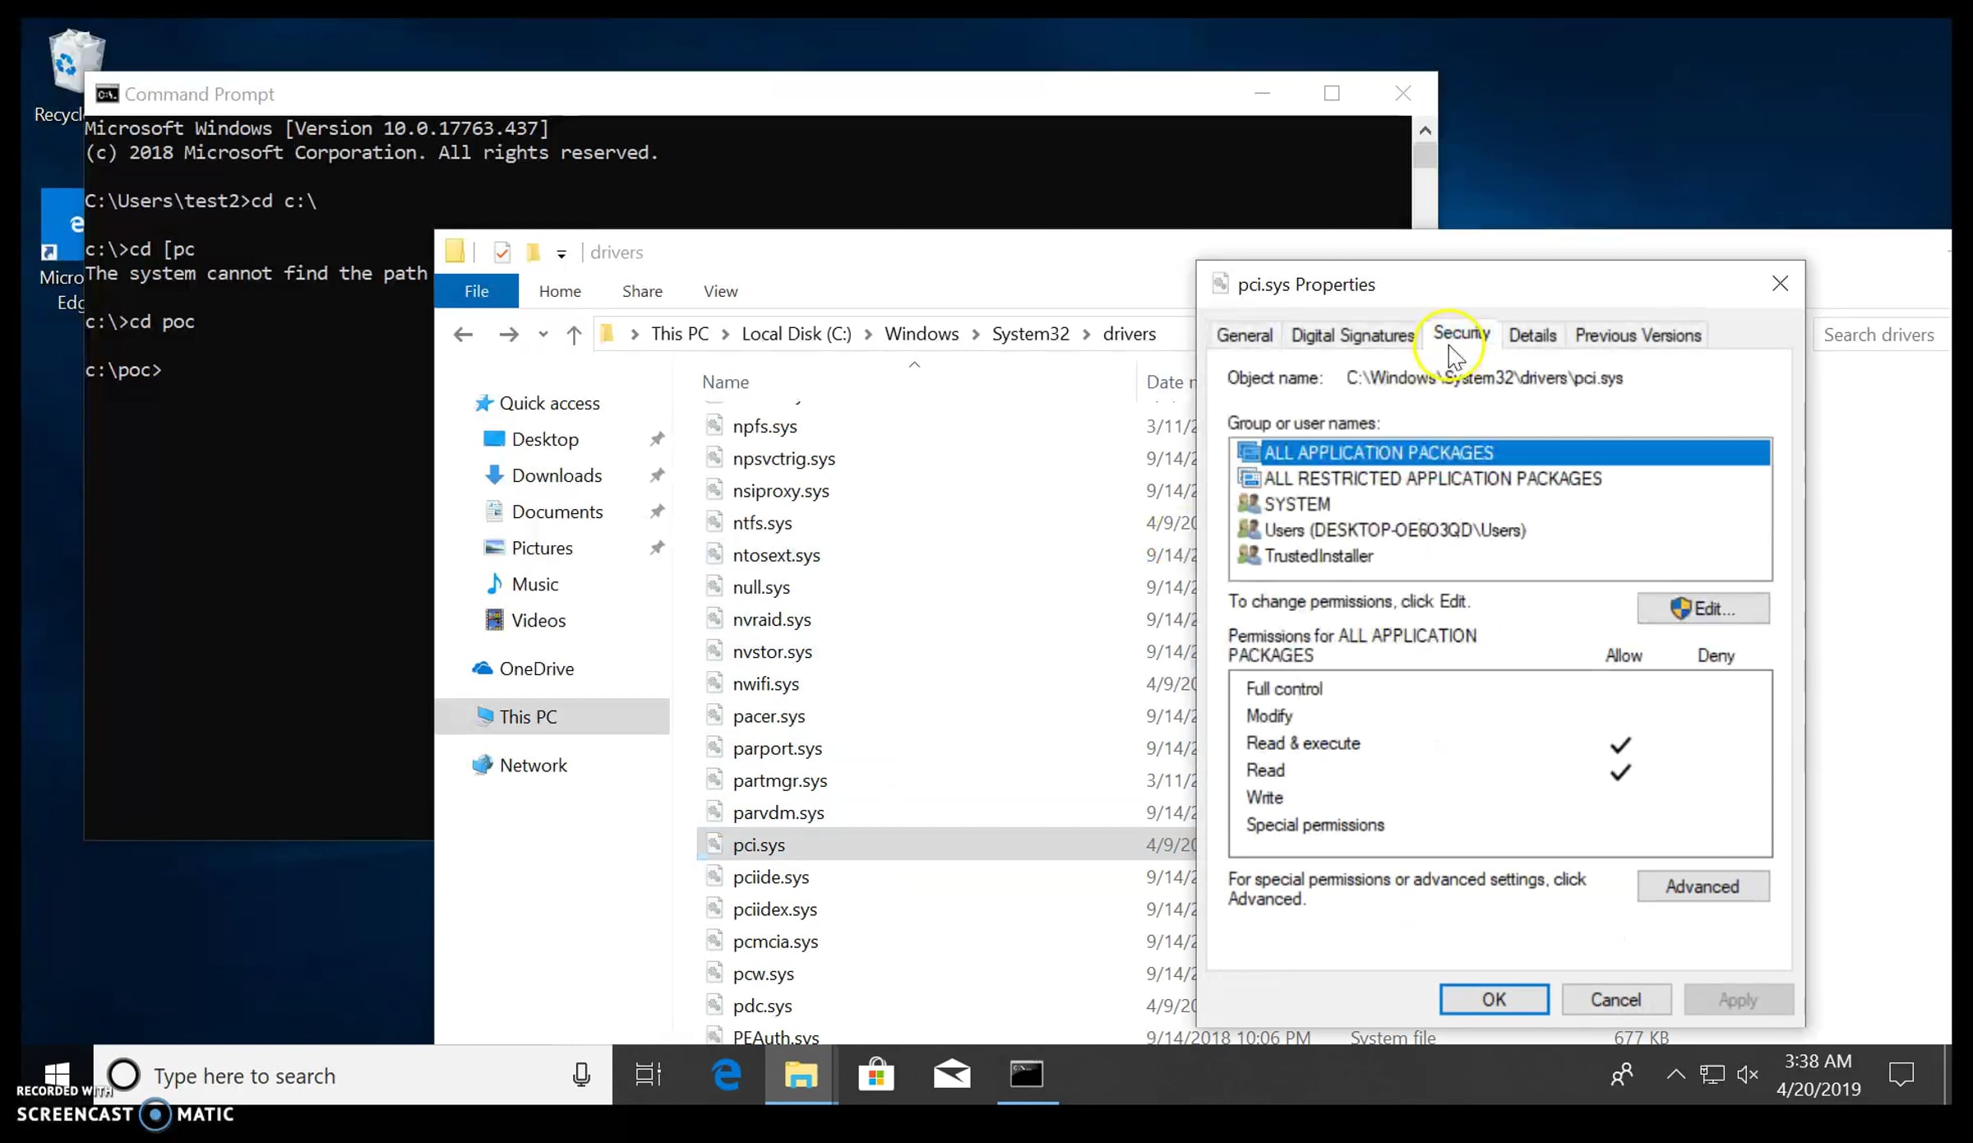
Task: Click the Cortana microphone icon
Action: (x=581, y=1075)
